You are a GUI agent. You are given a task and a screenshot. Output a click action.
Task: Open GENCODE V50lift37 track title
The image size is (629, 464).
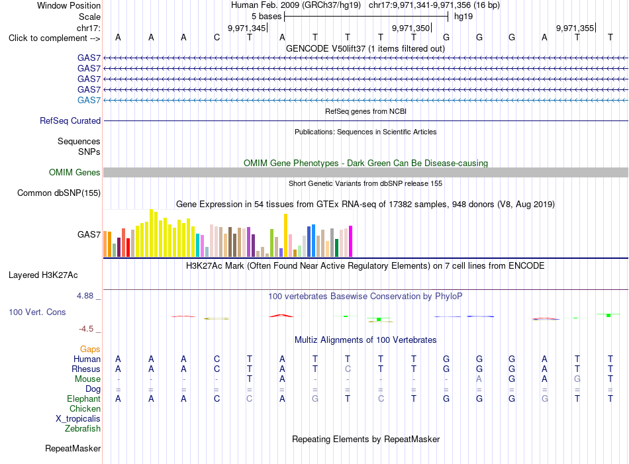pyautogui.click(x=365, y=48)
